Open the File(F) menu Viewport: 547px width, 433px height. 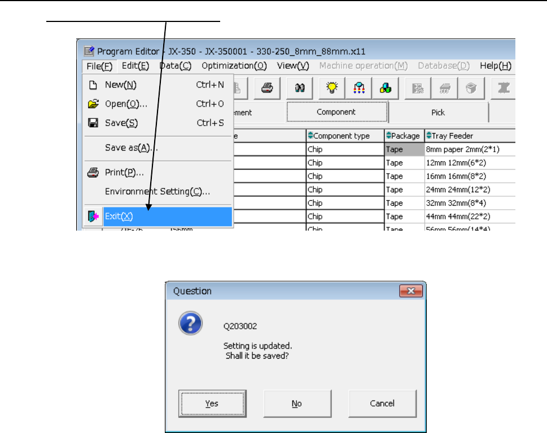coord(99,66)
